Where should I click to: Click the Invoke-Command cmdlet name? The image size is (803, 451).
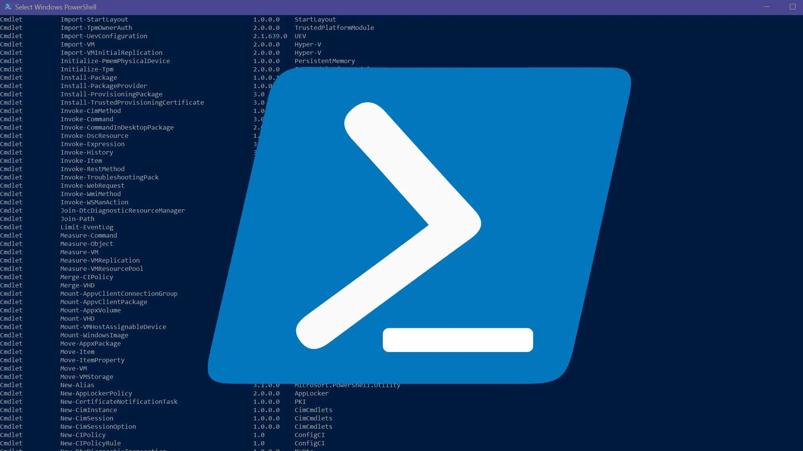click(x=87, y=119)
